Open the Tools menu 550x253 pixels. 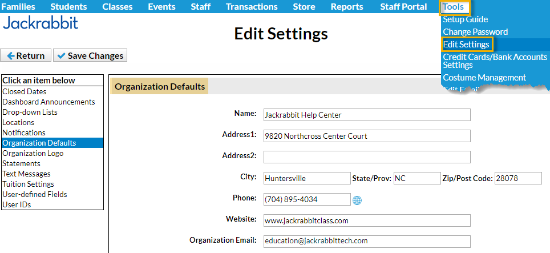click(x=454, y=7)
